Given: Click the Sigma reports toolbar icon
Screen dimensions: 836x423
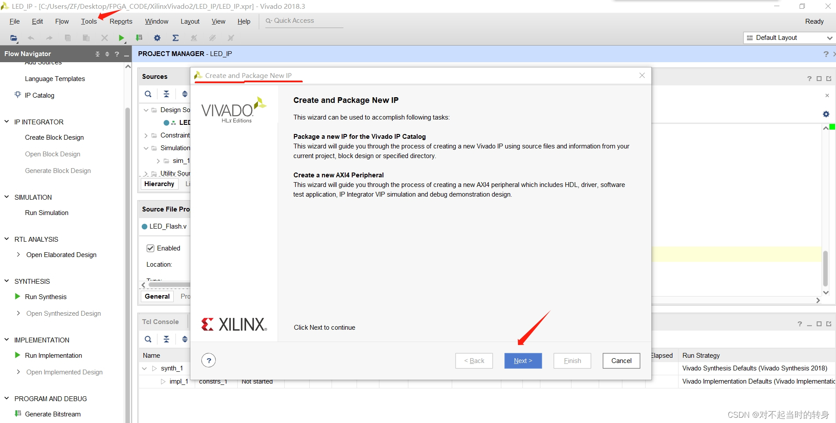Looking at the screenshot, I should pos(175,38).
